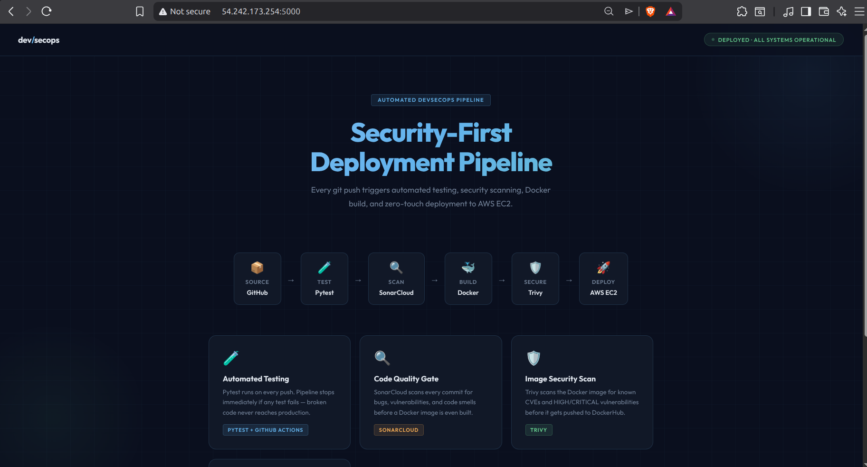Click the GitHub label in Source step

tap(257, 292)
